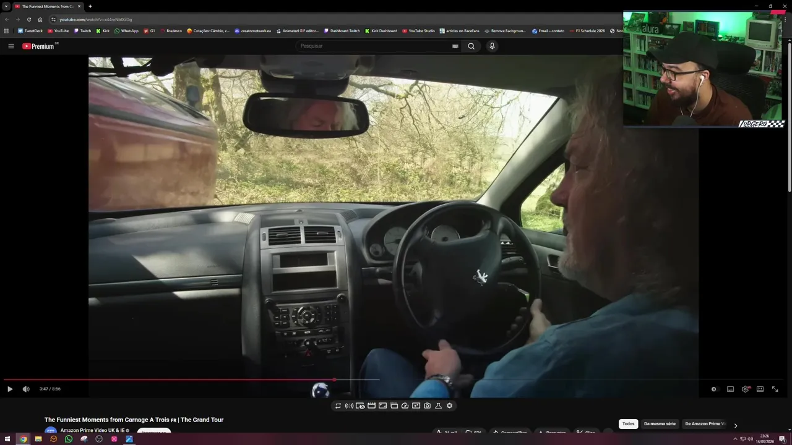This screenshot has height=445, width=792.
Task: Click the flask experiments icon
Action: (438, 406)
